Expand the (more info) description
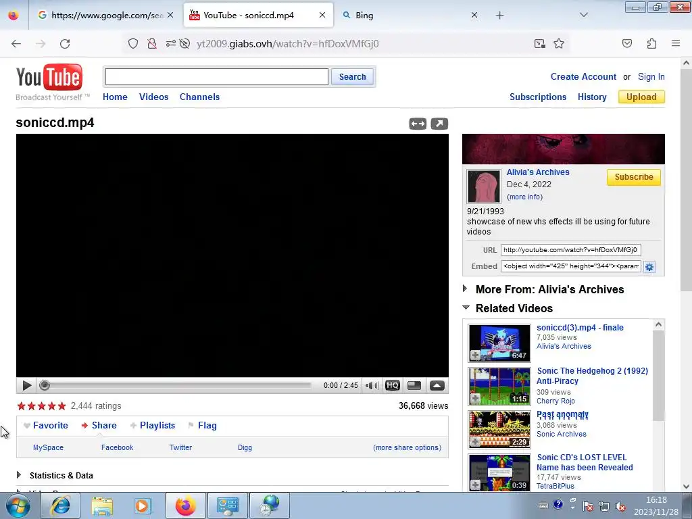 [x=524, y=197]
